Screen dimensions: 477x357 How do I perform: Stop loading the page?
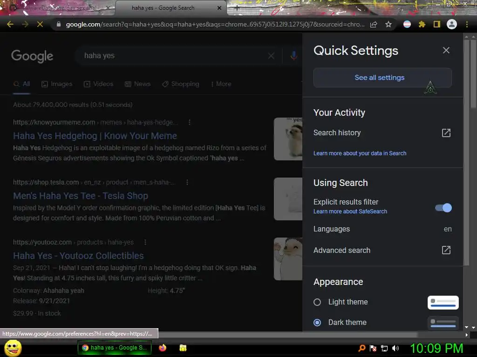(x=40, y=24)
